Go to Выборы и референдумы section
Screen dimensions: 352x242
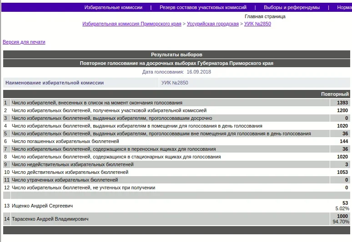(292, 7)
